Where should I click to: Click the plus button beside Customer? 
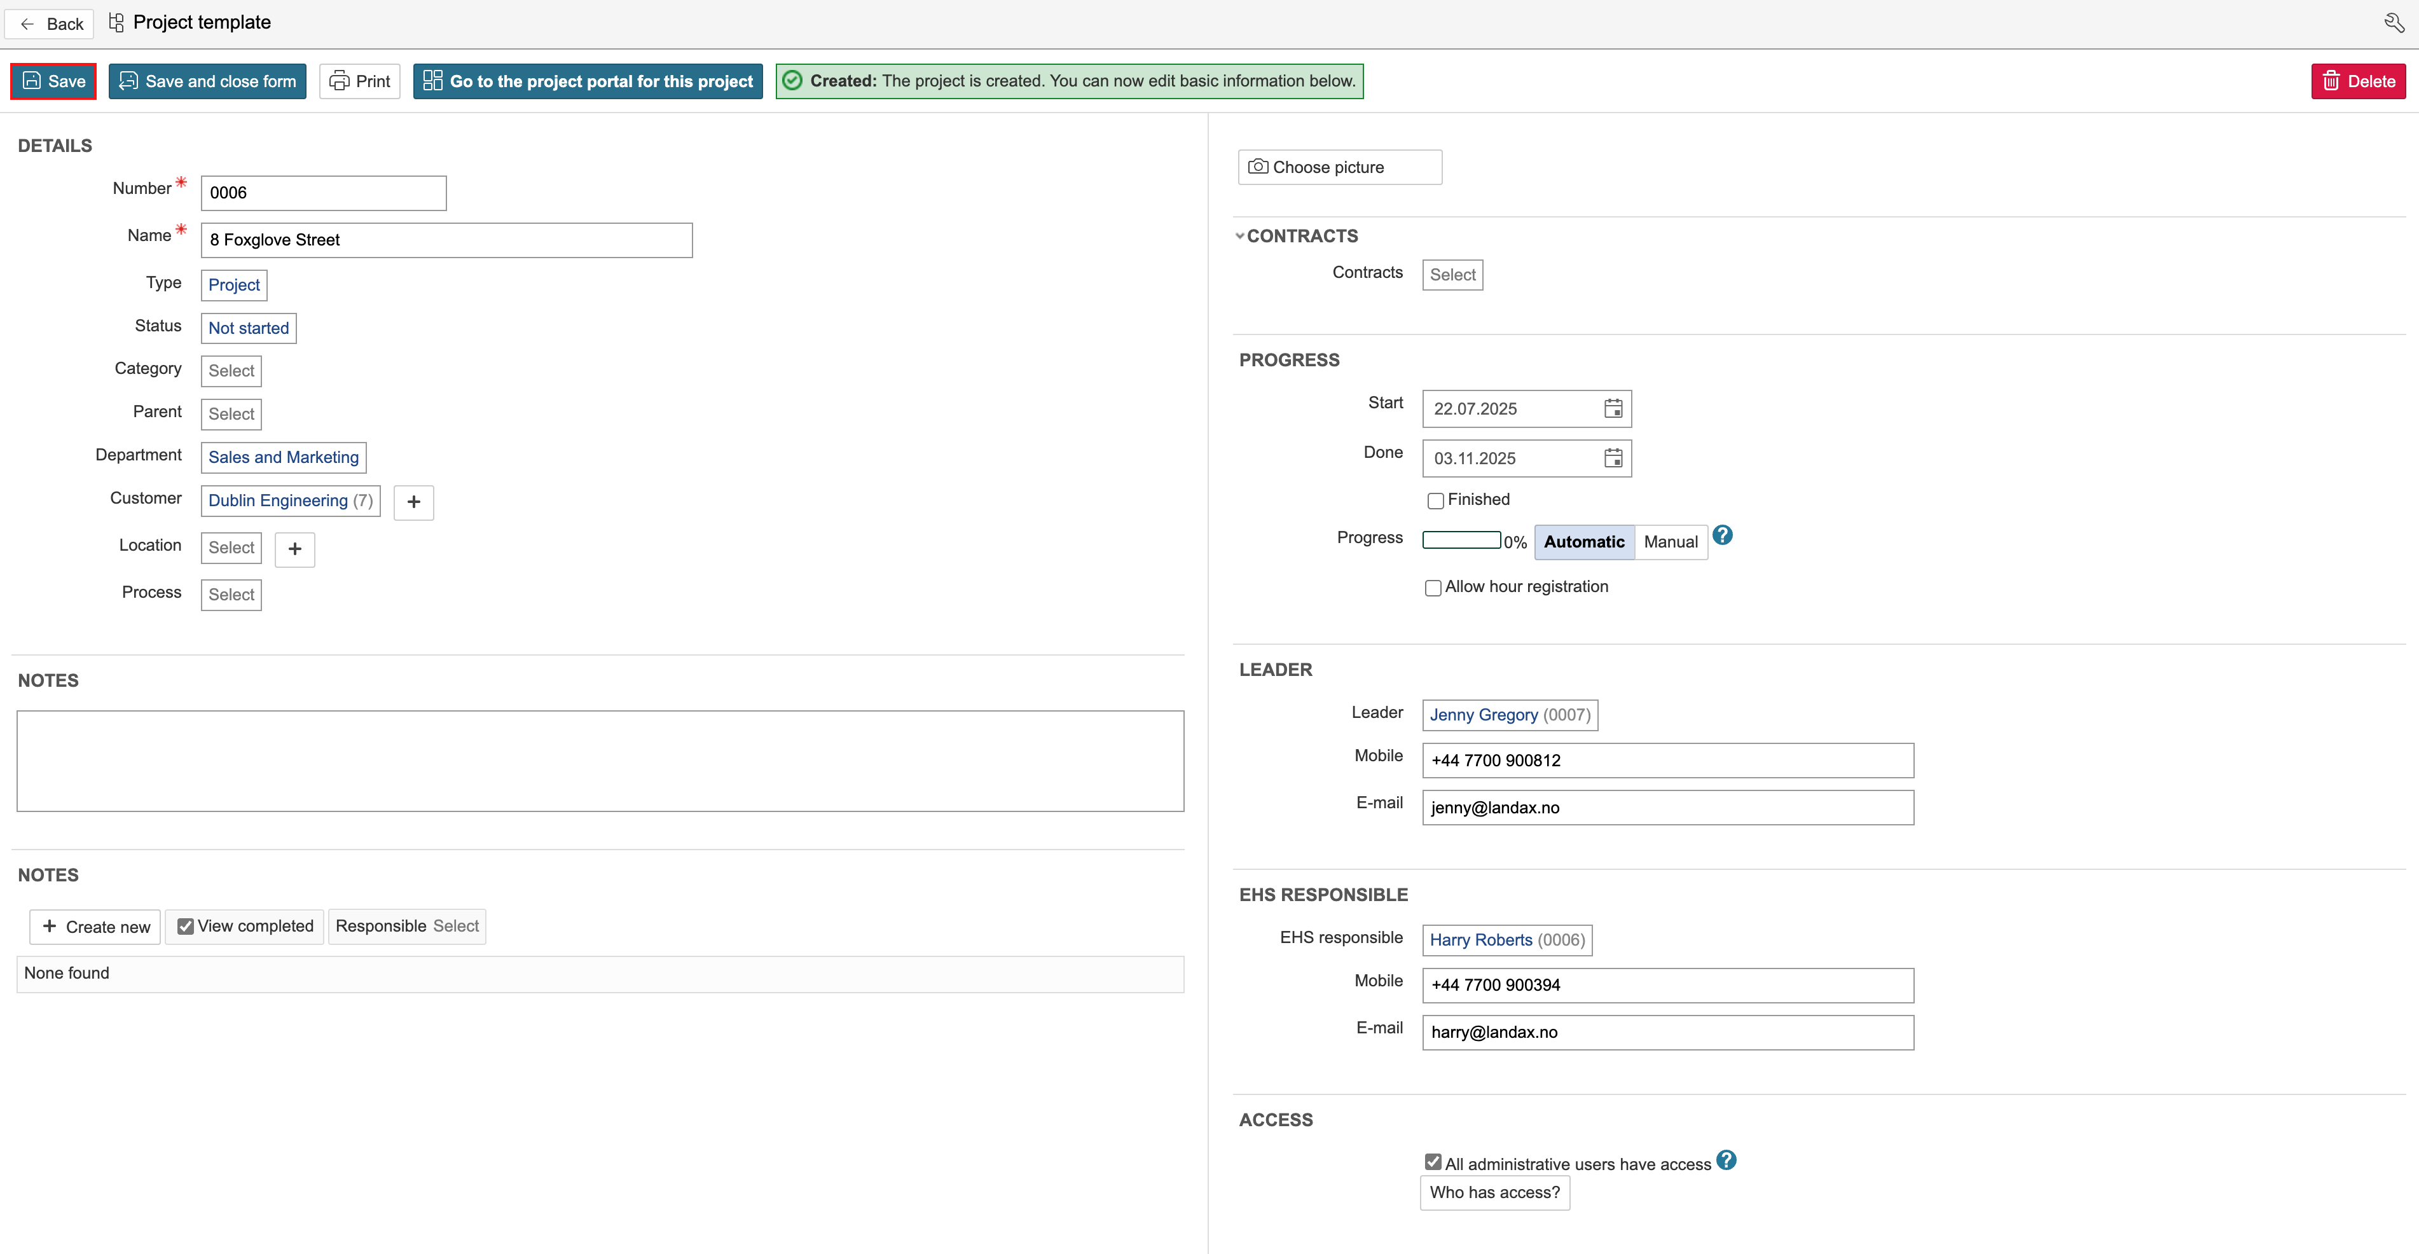click(x=413, y=502)
